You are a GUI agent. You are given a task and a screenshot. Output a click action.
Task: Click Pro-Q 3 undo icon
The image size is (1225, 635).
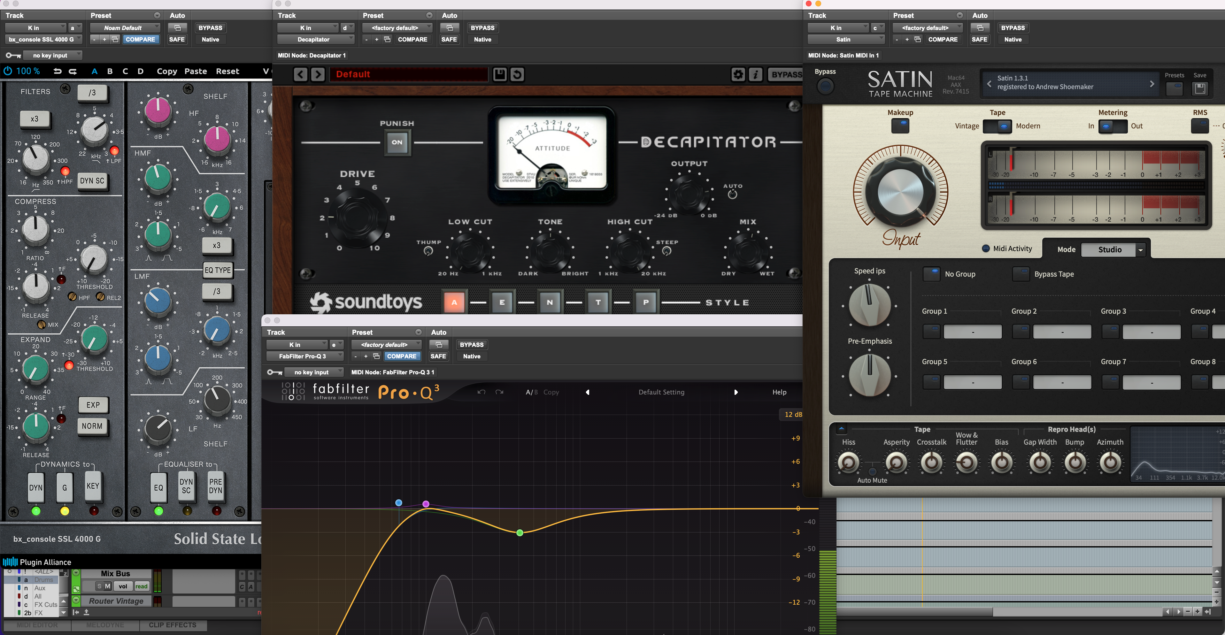(481, 392)
